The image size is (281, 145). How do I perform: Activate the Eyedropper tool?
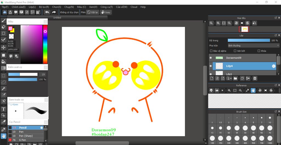tap(4, 129)
